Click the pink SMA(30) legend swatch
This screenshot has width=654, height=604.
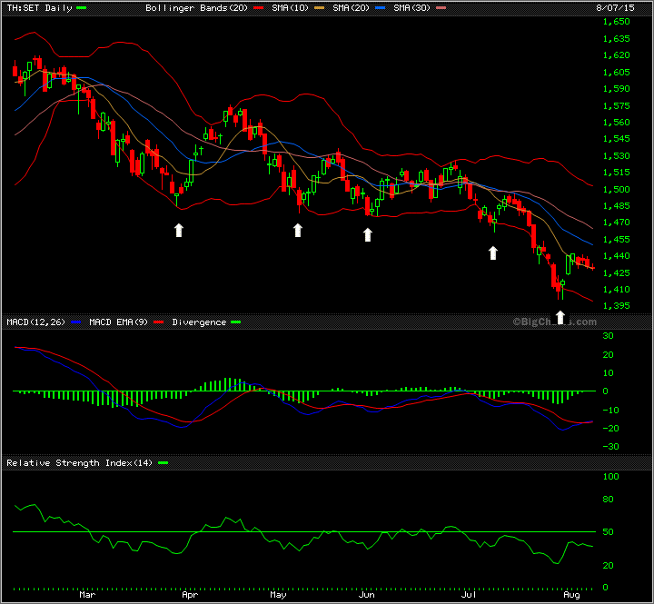[x=441, y=8]
